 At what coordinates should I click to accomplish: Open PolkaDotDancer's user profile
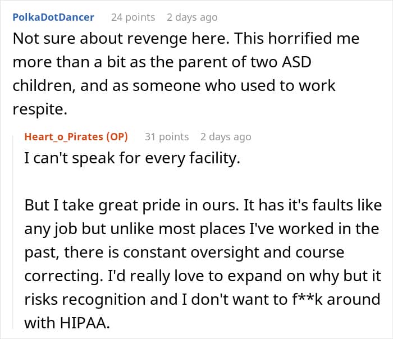53,17
